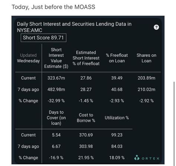Click the Daily Short Interest panel title

click(74, 27)
